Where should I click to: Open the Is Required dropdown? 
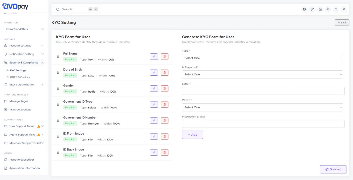click(x=262, y=74)
